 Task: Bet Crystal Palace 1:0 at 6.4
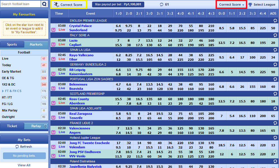[x=118, y=26]
